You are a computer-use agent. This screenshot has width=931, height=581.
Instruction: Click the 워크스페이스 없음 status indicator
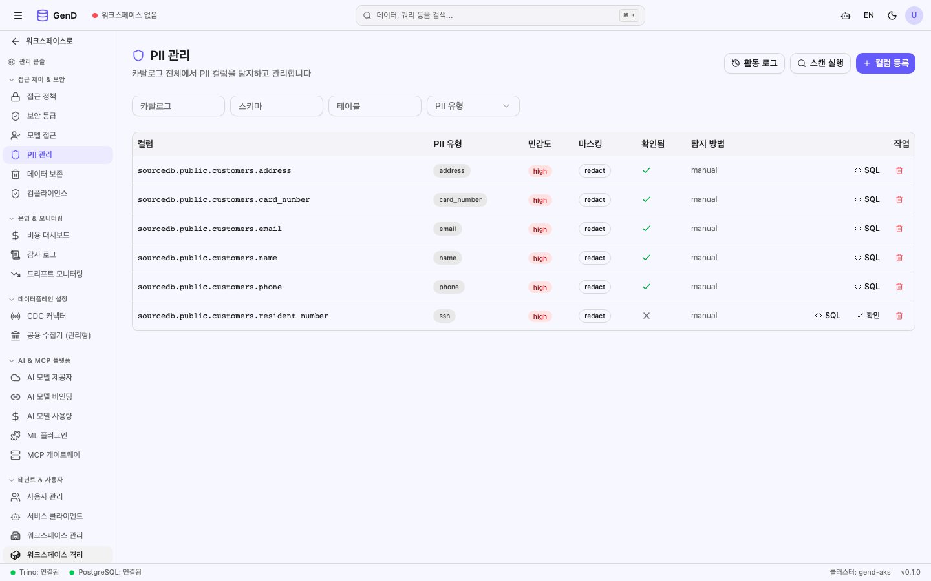pos(125,15)
